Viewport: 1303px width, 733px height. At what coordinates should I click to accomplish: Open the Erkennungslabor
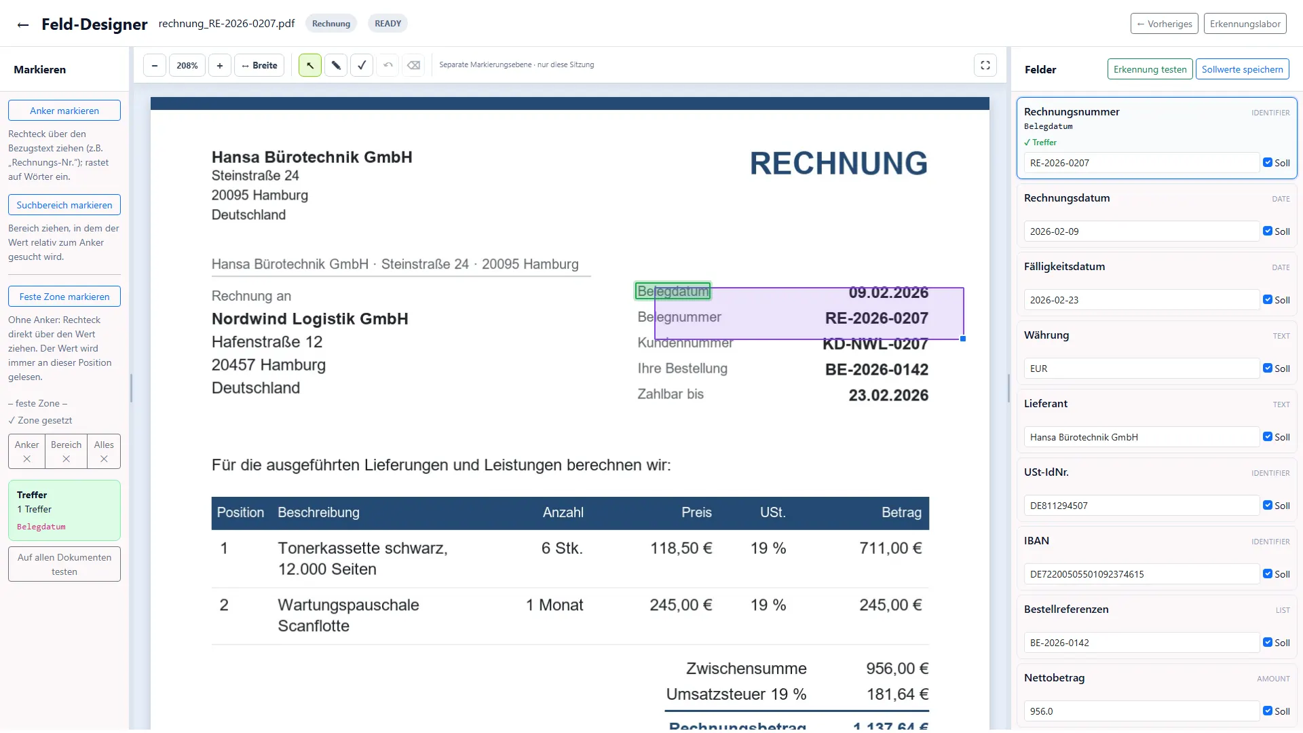pos(1245,24)
